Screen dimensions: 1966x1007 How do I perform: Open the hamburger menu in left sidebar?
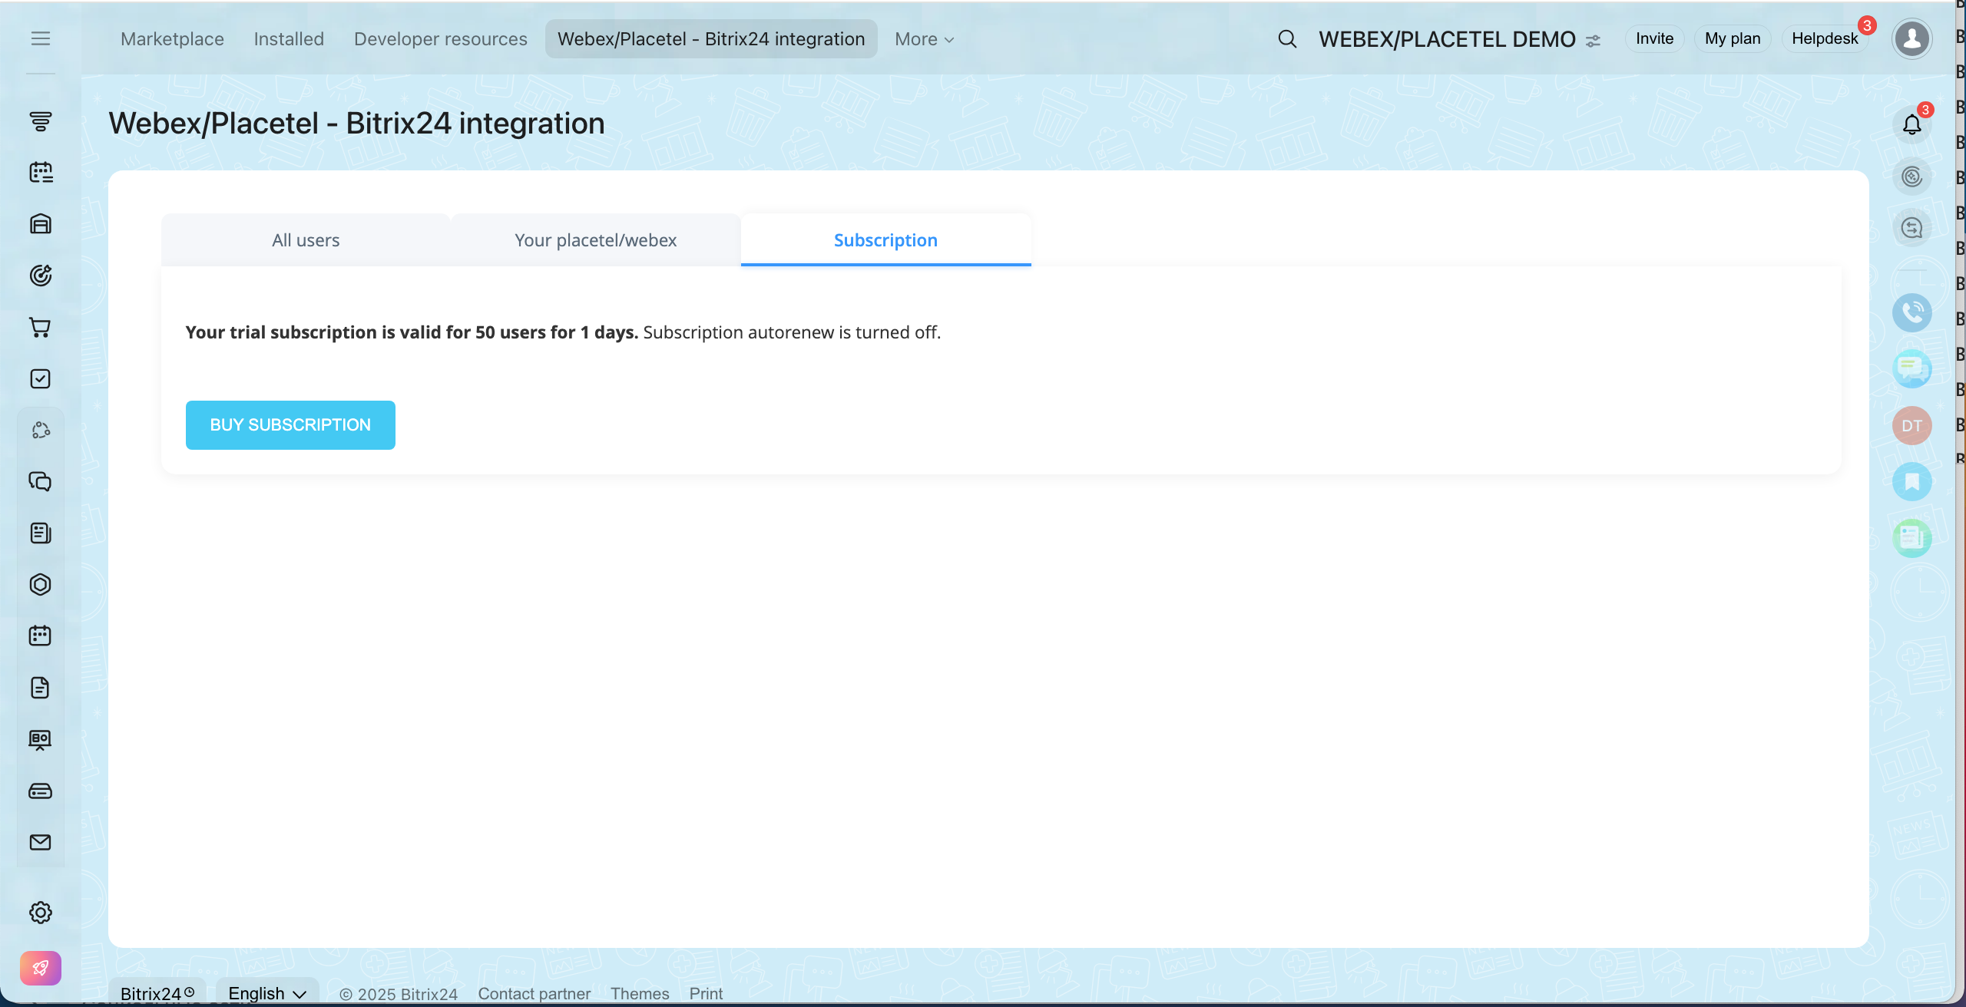[x=40, y=38]
